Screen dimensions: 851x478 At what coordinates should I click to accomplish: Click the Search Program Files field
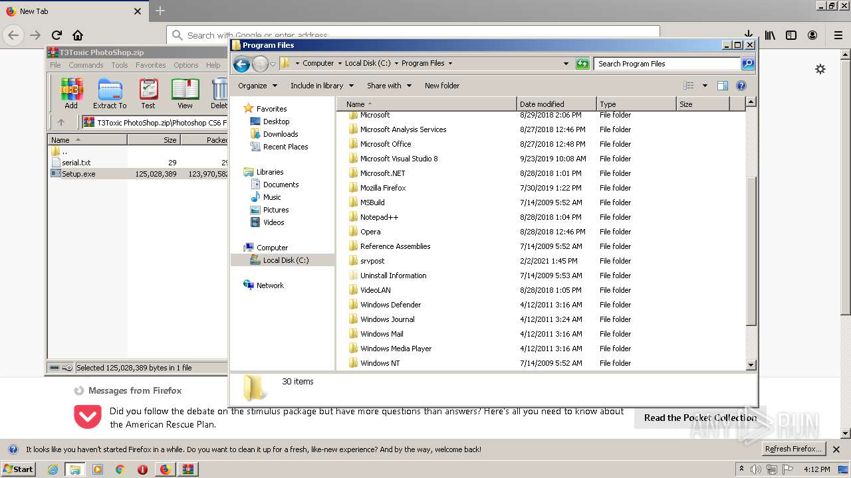667,64
